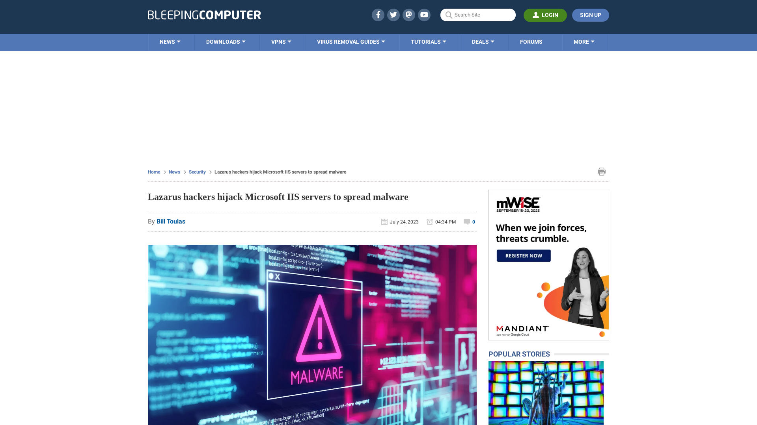
Task: Click the FORUMS menu item
Action: (531, 41)
